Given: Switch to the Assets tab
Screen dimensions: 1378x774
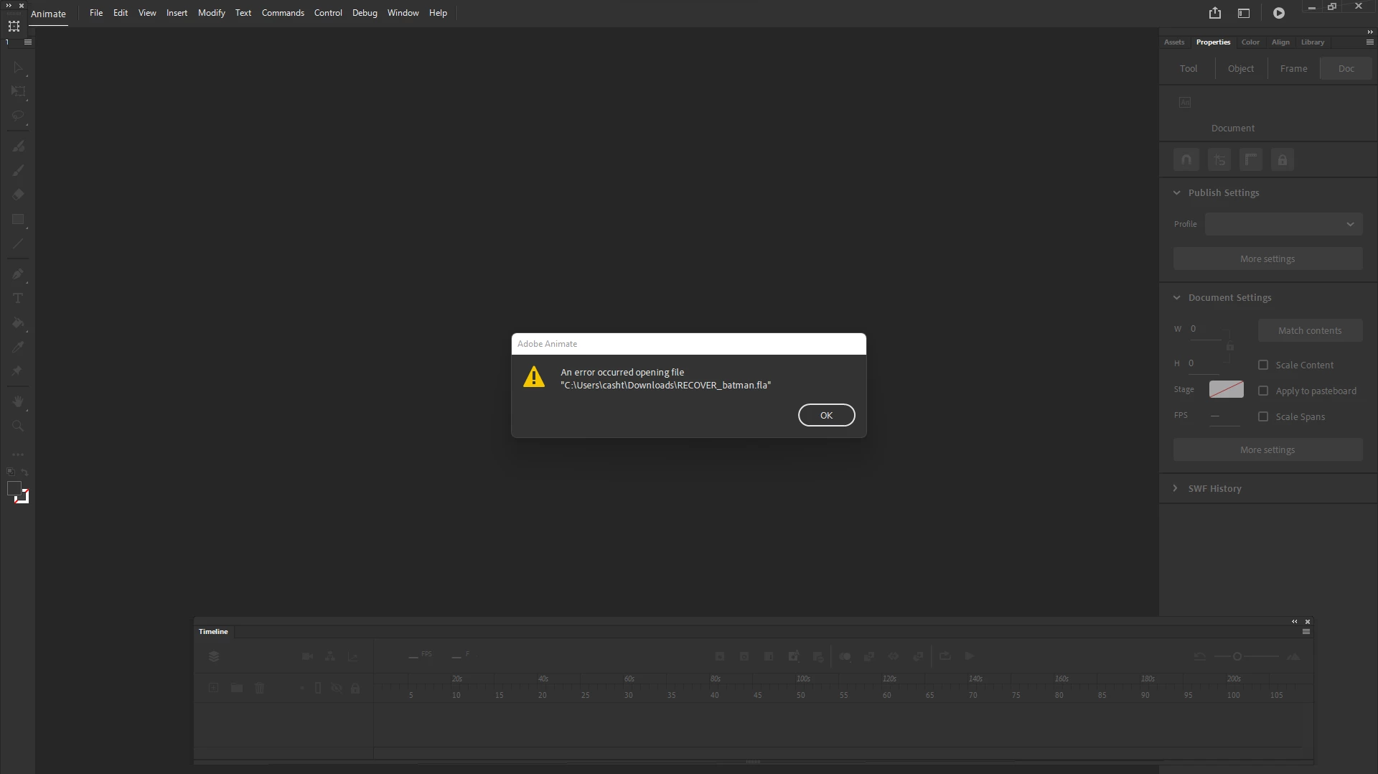Looking at the screenshot, I should coord(1174,42).
